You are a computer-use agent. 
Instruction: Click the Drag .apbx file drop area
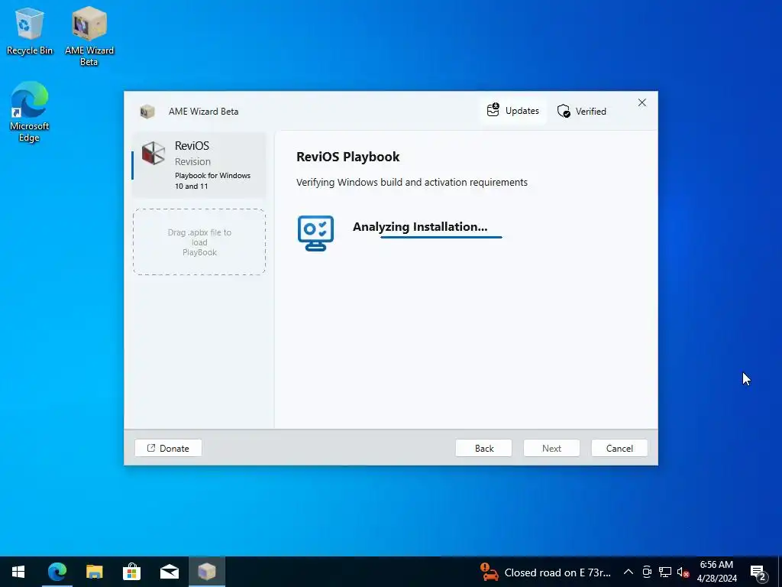(x=199, y=242)
